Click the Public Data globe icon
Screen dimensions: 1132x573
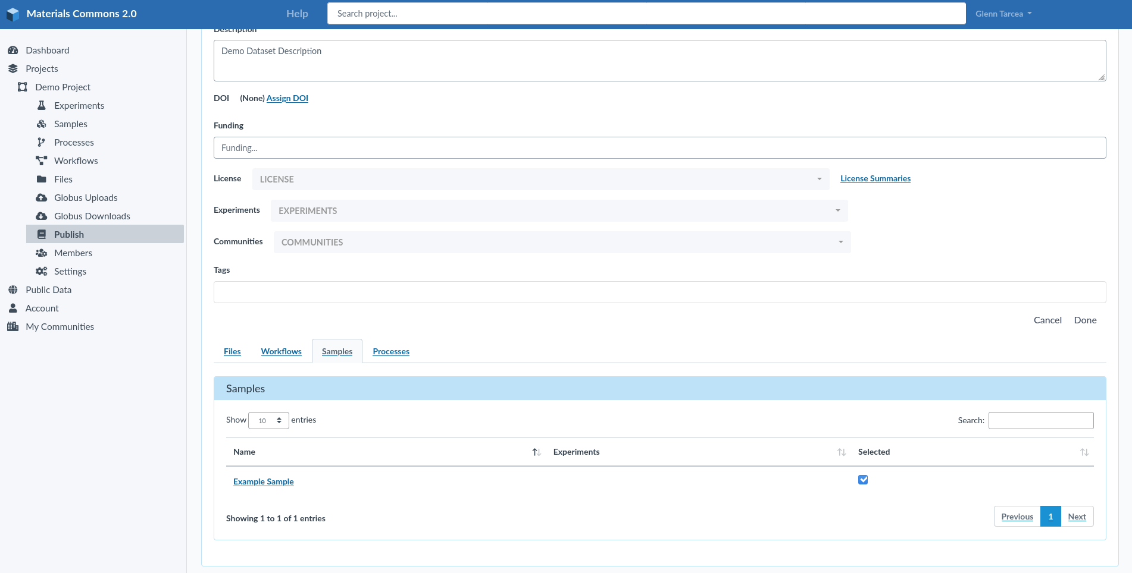[13, 290]
